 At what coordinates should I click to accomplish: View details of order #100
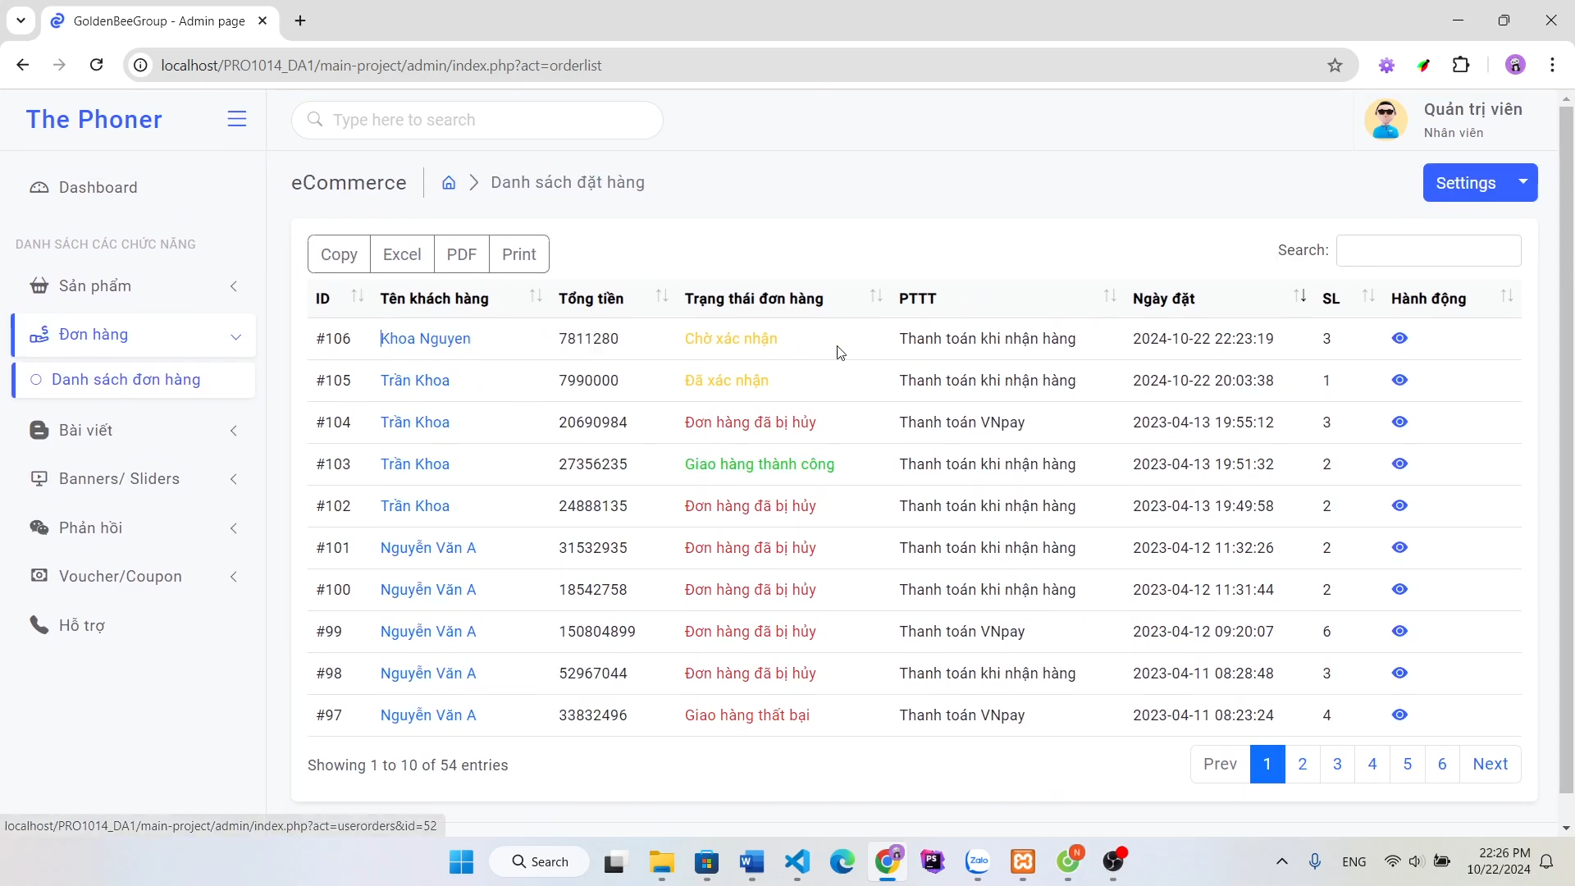1399,590
